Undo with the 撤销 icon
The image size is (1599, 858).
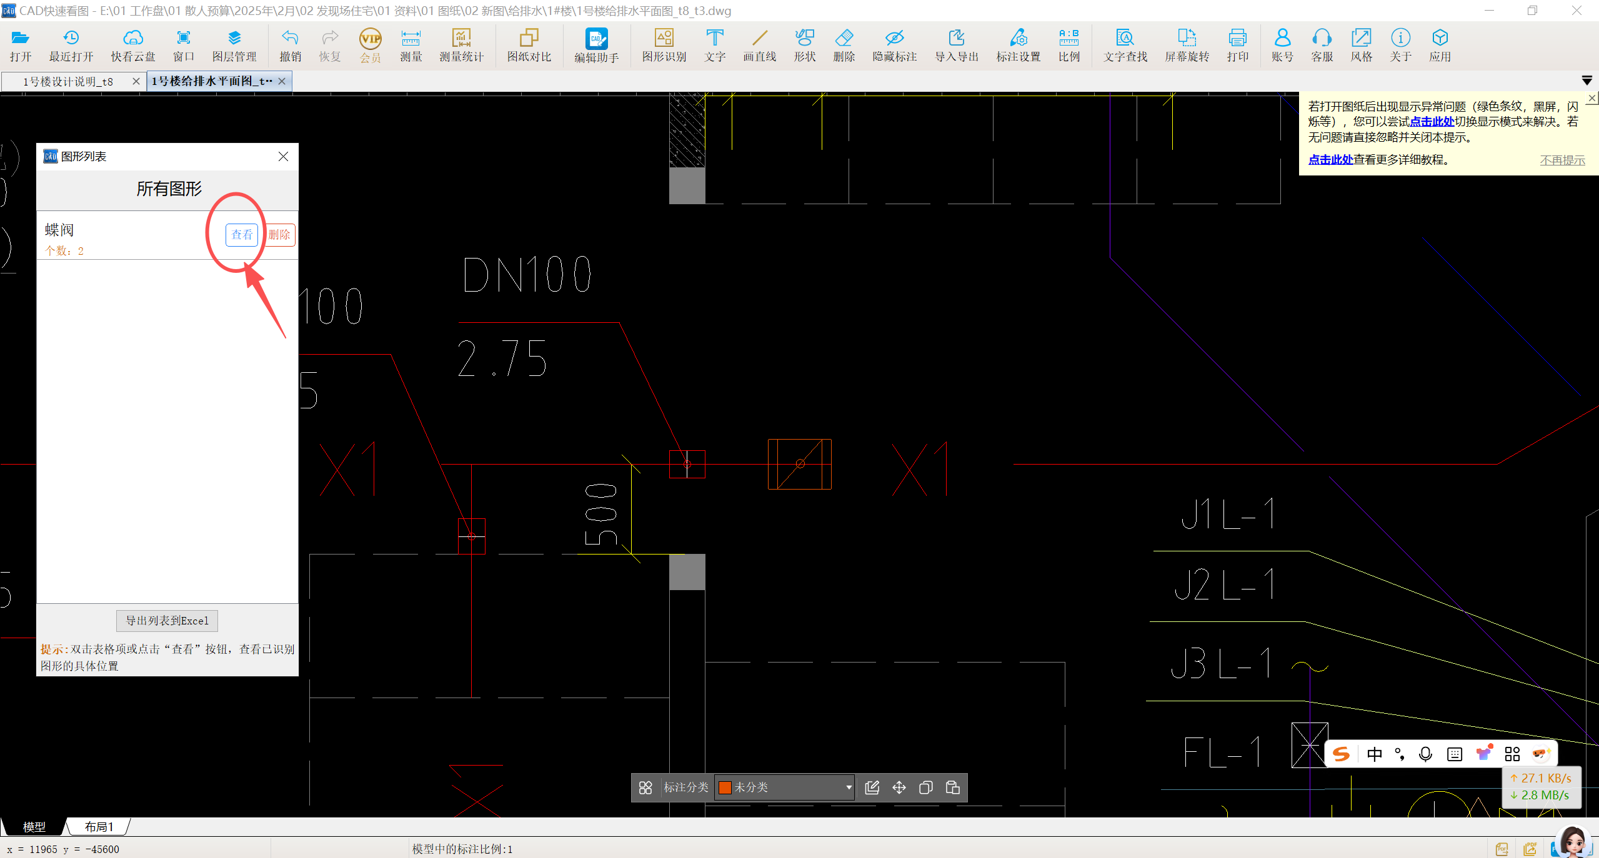(x=290, y=46)
